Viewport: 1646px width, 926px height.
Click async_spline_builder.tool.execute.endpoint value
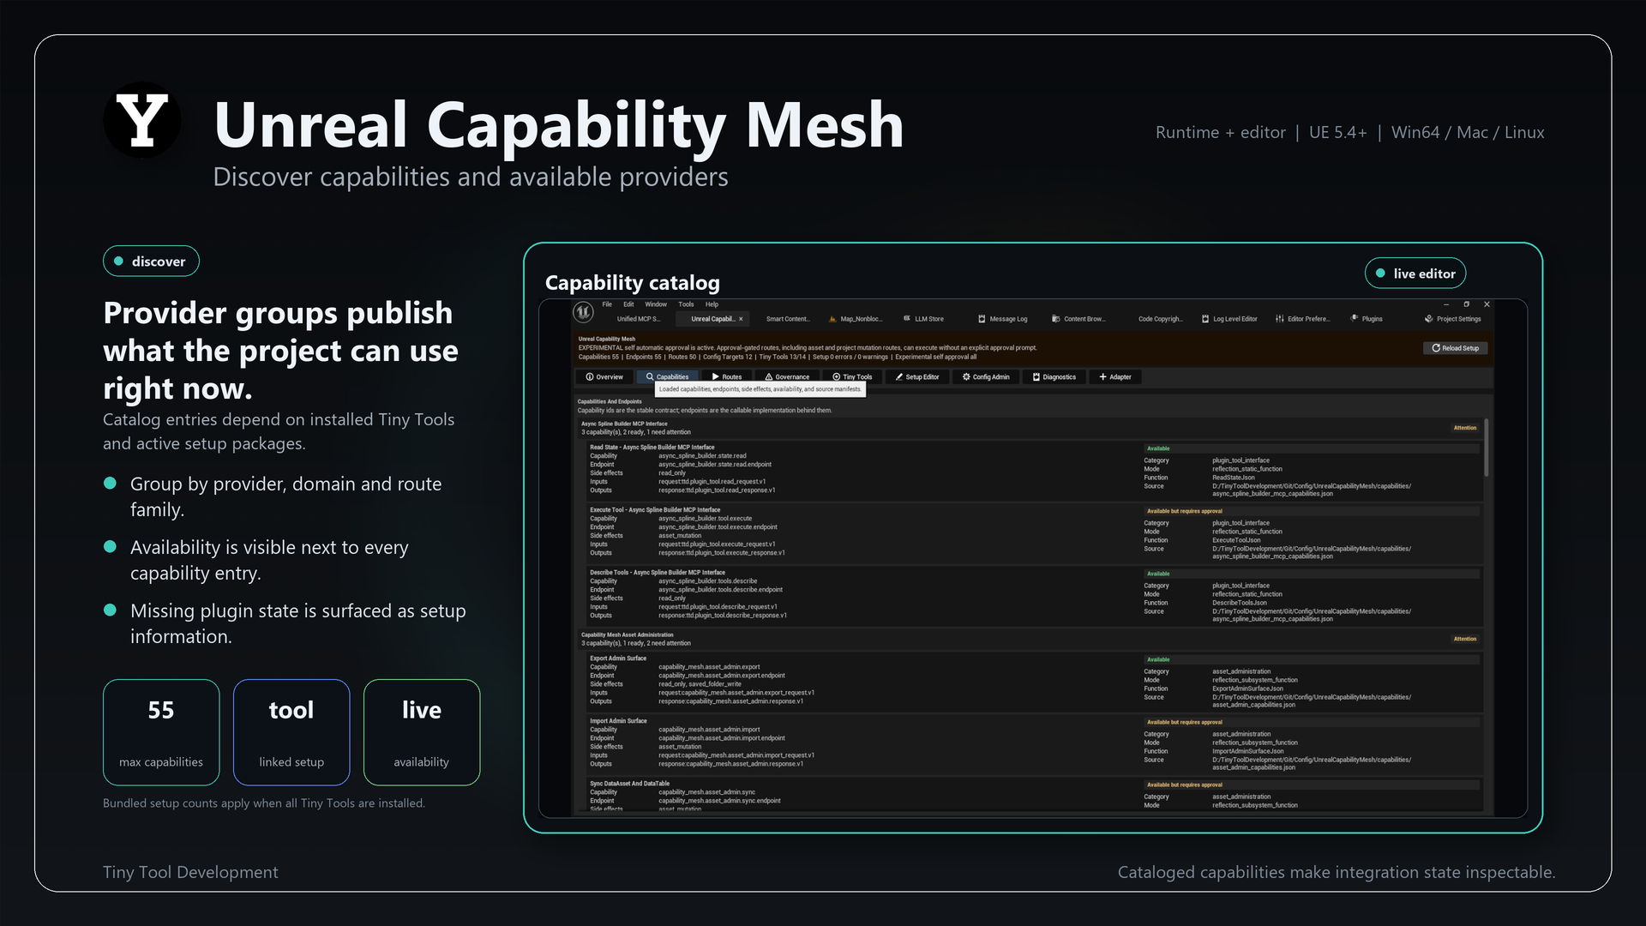718,527
